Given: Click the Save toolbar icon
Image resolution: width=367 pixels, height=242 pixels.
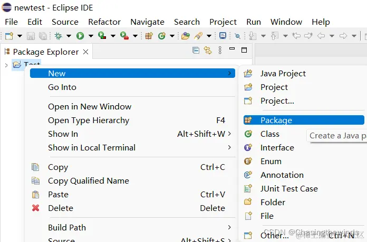Looking at the screenshot, I should [x=31, y=36].
